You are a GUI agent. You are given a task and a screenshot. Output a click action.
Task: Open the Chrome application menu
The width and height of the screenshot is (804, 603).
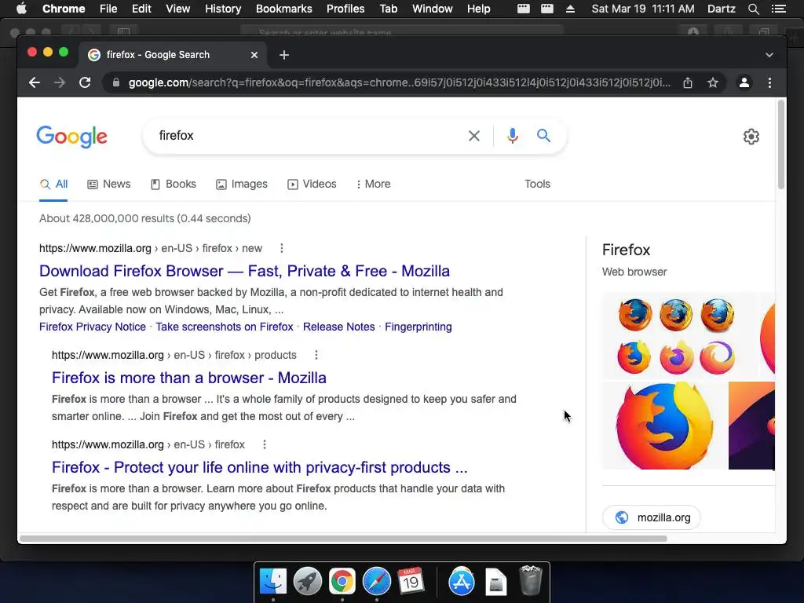(x=64, y=9)
